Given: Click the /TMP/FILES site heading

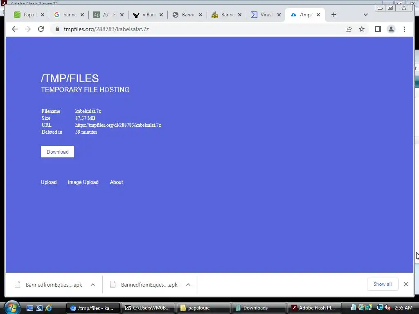Looking at the screenshot, I should pyautogui.click(x=70, y=78).
